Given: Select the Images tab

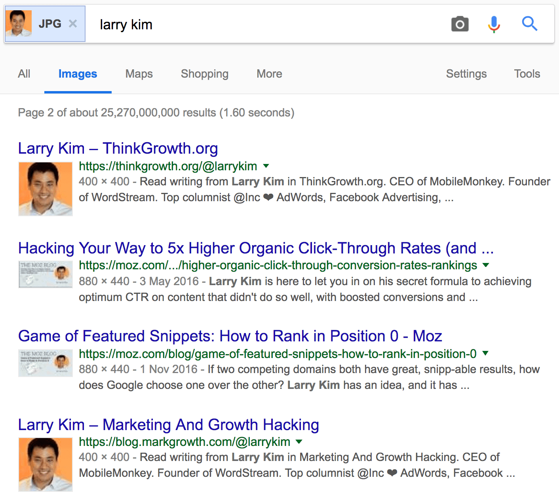Looking at the screenshot, I should pyautogui.click(x=78, y=74).
